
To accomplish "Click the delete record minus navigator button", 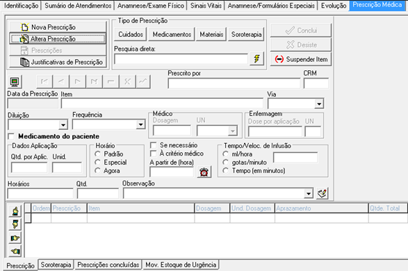I will pos(111,82).
